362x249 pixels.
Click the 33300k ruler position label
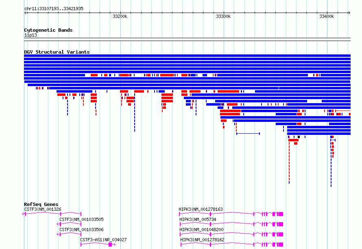(x=223, y=16)
